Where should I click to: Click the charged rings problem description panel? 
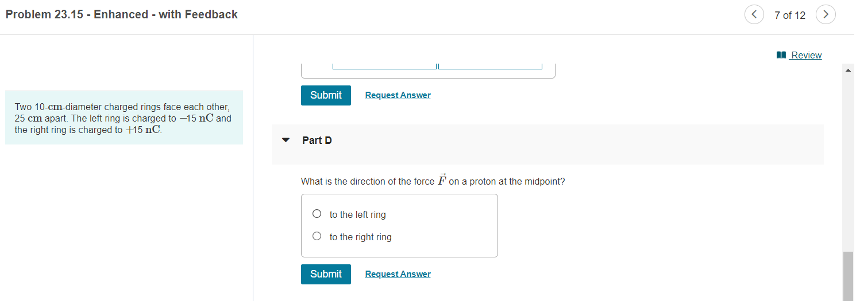124,118
